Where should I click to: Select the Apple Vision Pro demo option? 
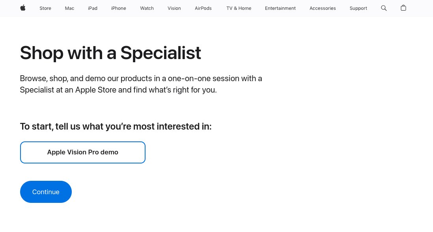pos(83,152)
